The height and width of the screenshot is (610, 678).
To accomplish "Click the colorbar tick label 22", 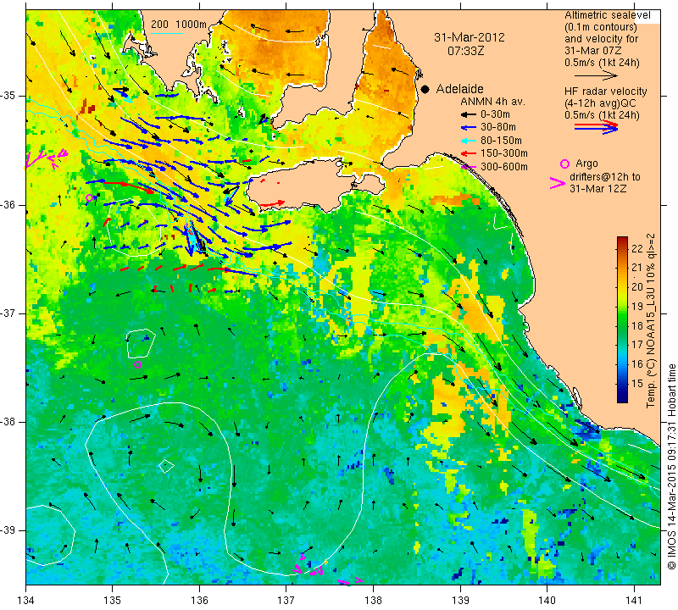I will tap(637, 248).
